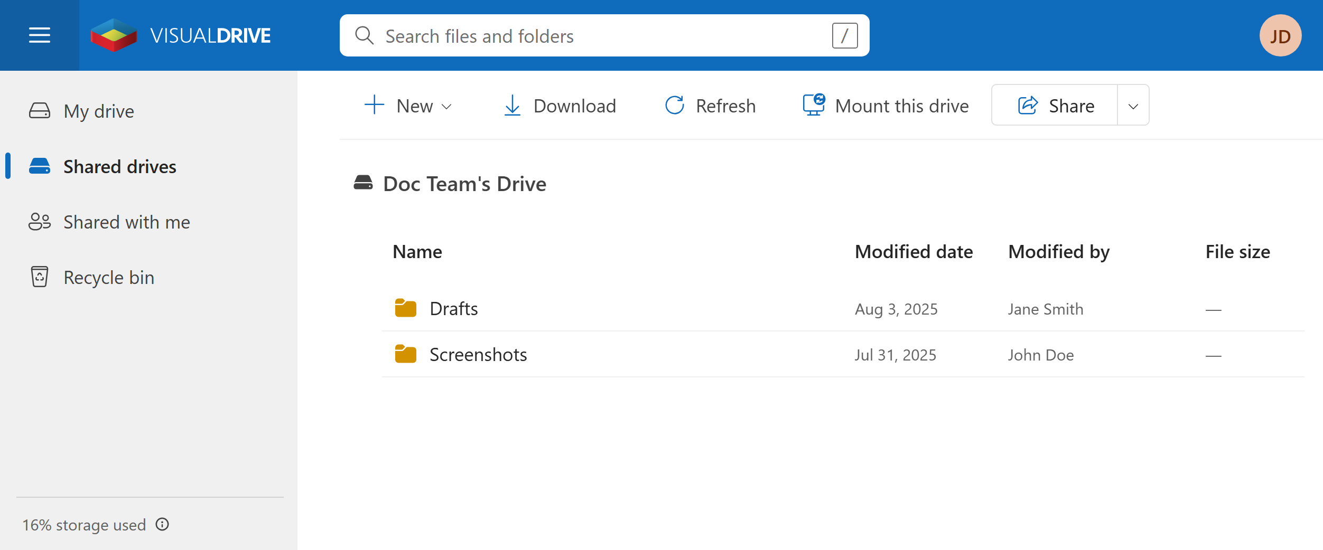This screenshot has width=1323, height=550.
Task: Click the storage usage info icon
Action: coord(162,524)
